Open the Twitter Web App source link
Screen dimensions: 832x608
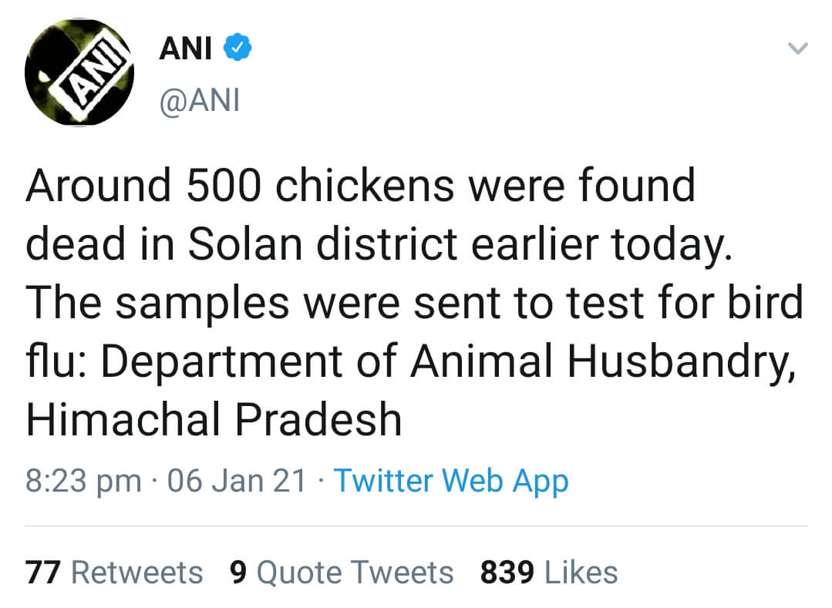(450, 481)
